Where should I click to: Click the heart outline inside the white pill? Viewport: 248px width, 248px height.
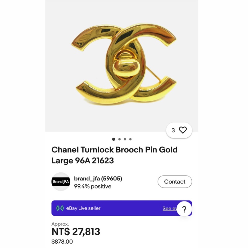click(183, 130)
